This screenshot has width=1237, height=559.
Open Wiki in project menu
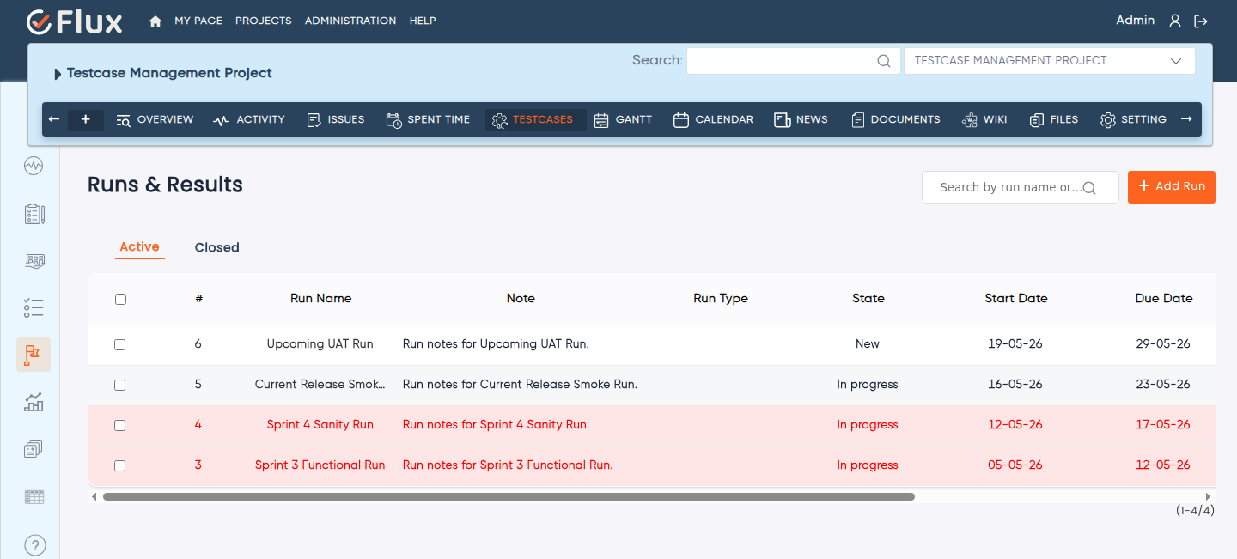[984, 119]
